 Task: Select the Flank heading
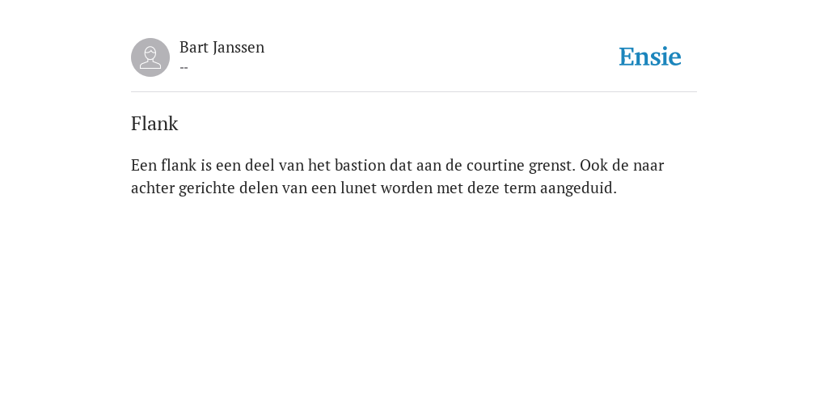click(x=154, y=124)
